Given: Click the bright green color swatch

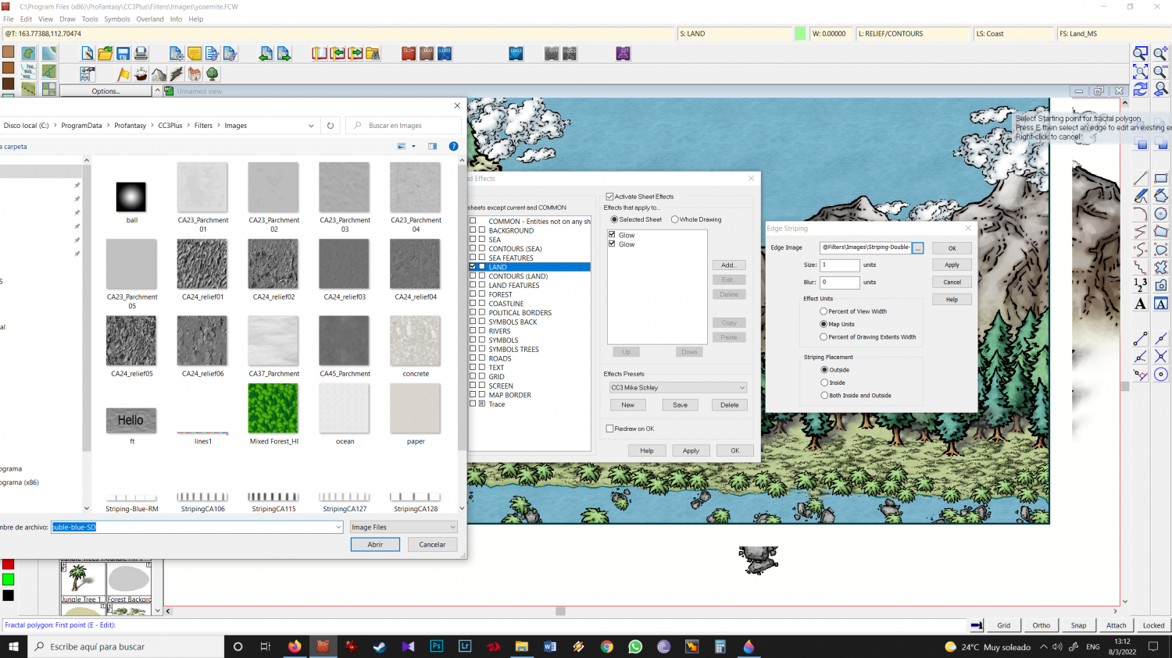Looking at the screenshot, I should click(9, 579).
